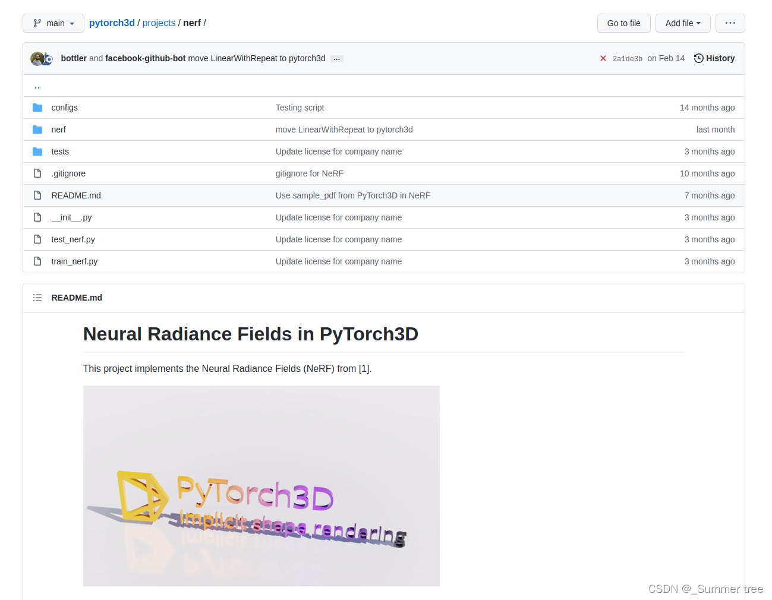Open train_nerf.py row's 'Update license' commit message
The image size is (772, 600).
[339, 261]
